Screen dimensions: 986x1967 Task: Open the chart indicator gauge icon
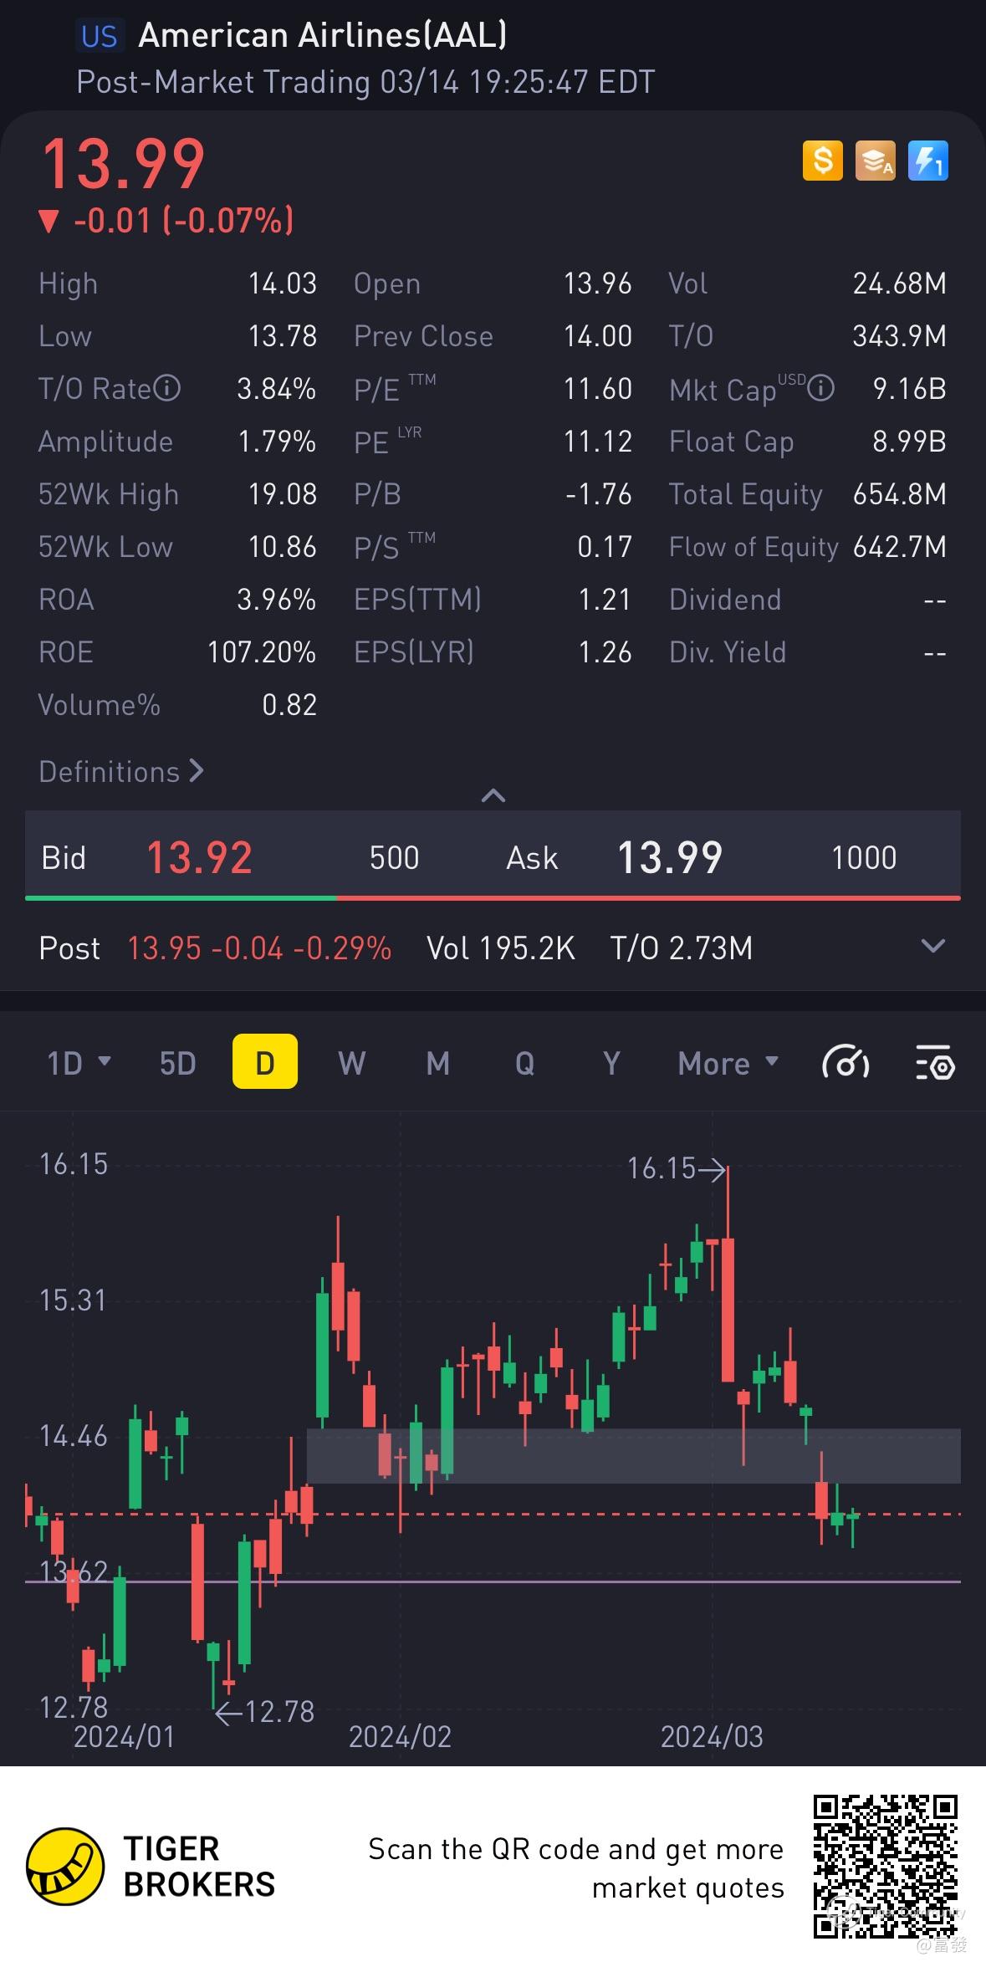pyautogui.click(x=846, y=1064)
